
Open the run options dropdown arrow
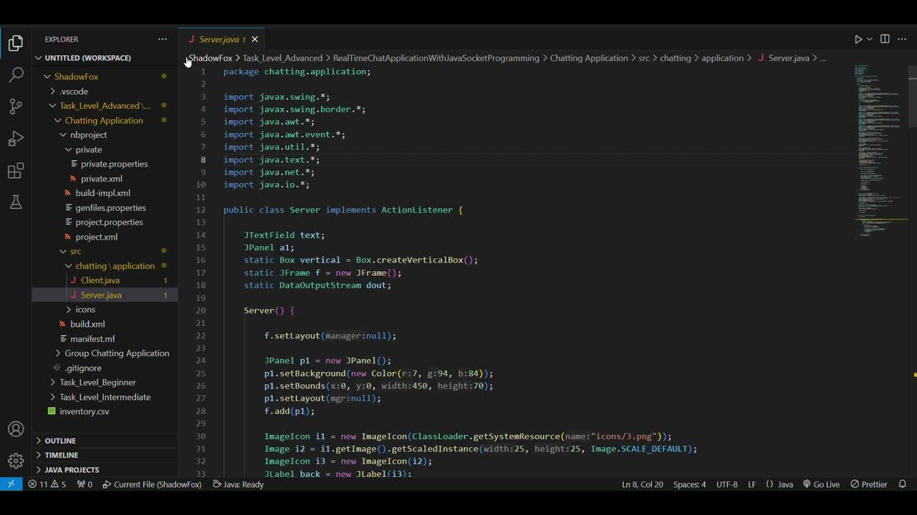click(870, 39)
